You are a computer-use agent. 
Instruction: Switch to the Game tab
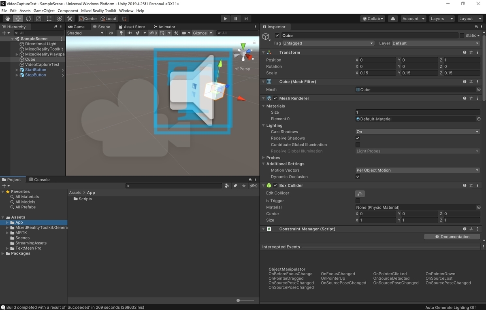click(x=77, y=27)
